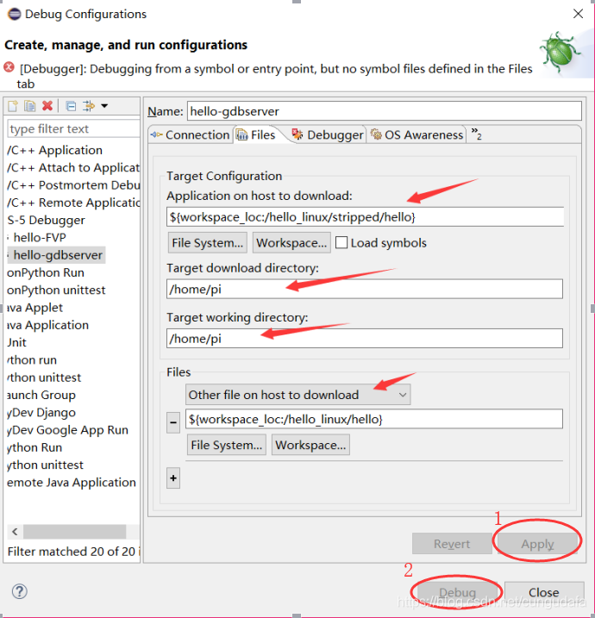The width and height of the screenshot is (595, 618).
Task: Click the left arrow of horizontal scrollbar
Action: tap(15, 532)
